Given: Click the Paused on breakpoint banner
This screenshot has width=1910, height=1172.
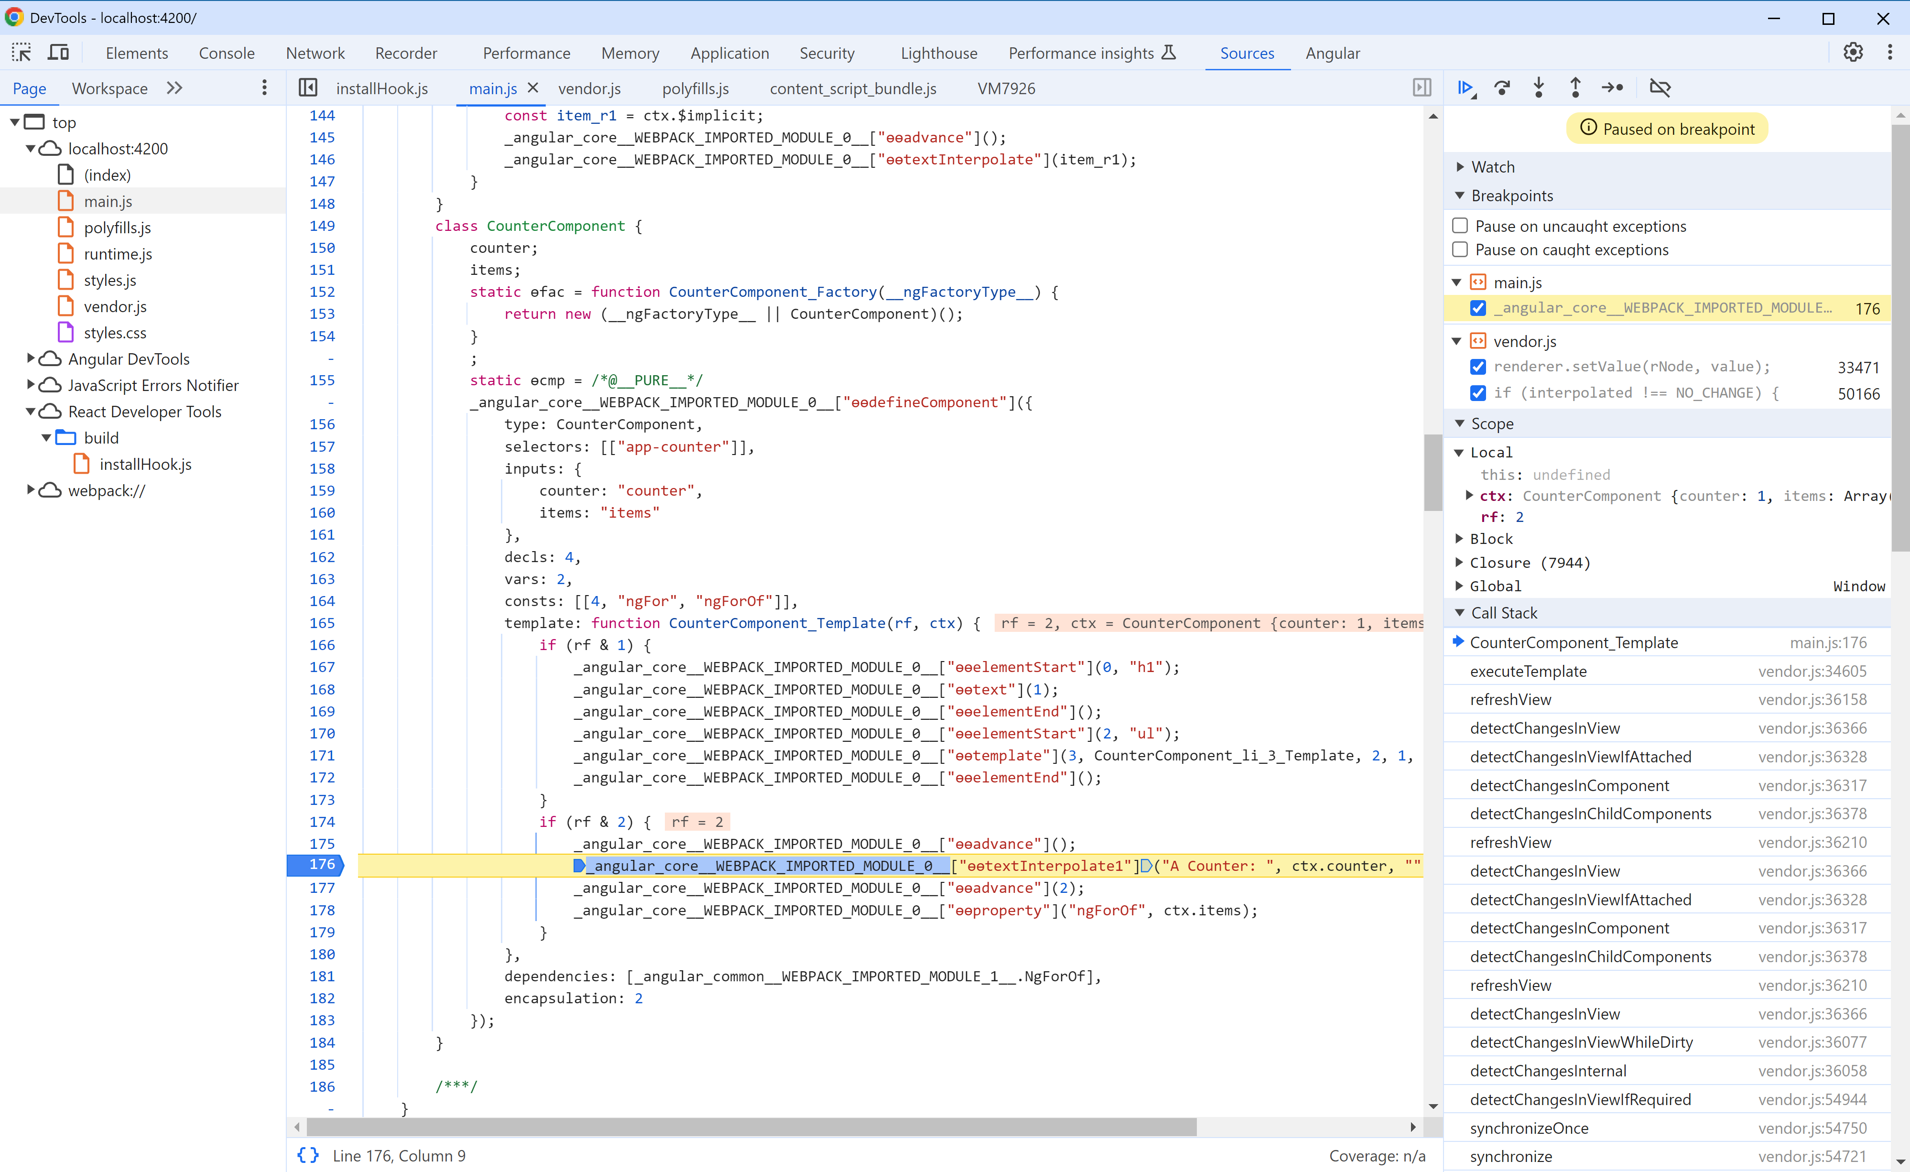Looking at the screenshot, I should (1667, 129).
